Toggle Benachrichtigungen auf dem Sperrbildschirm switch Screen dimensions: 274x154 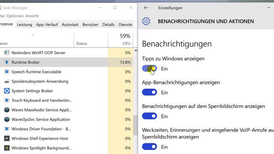(x=149, y=116)
